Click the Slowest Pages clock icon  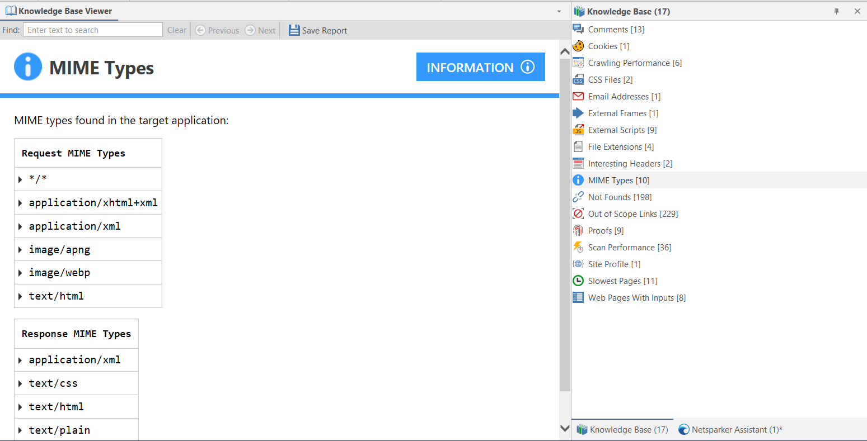click(578, 281)
